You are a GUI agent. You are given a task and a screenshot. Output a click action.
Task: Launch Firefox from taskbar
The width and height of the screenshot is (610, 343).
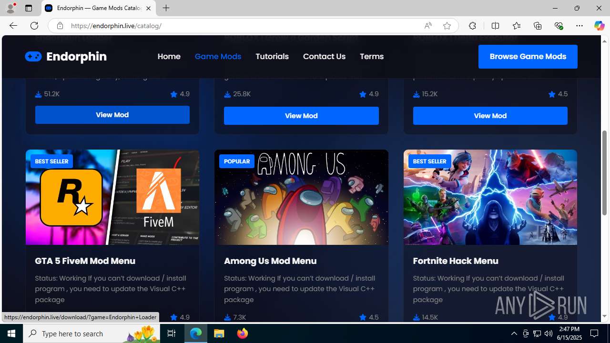(242, 333)
